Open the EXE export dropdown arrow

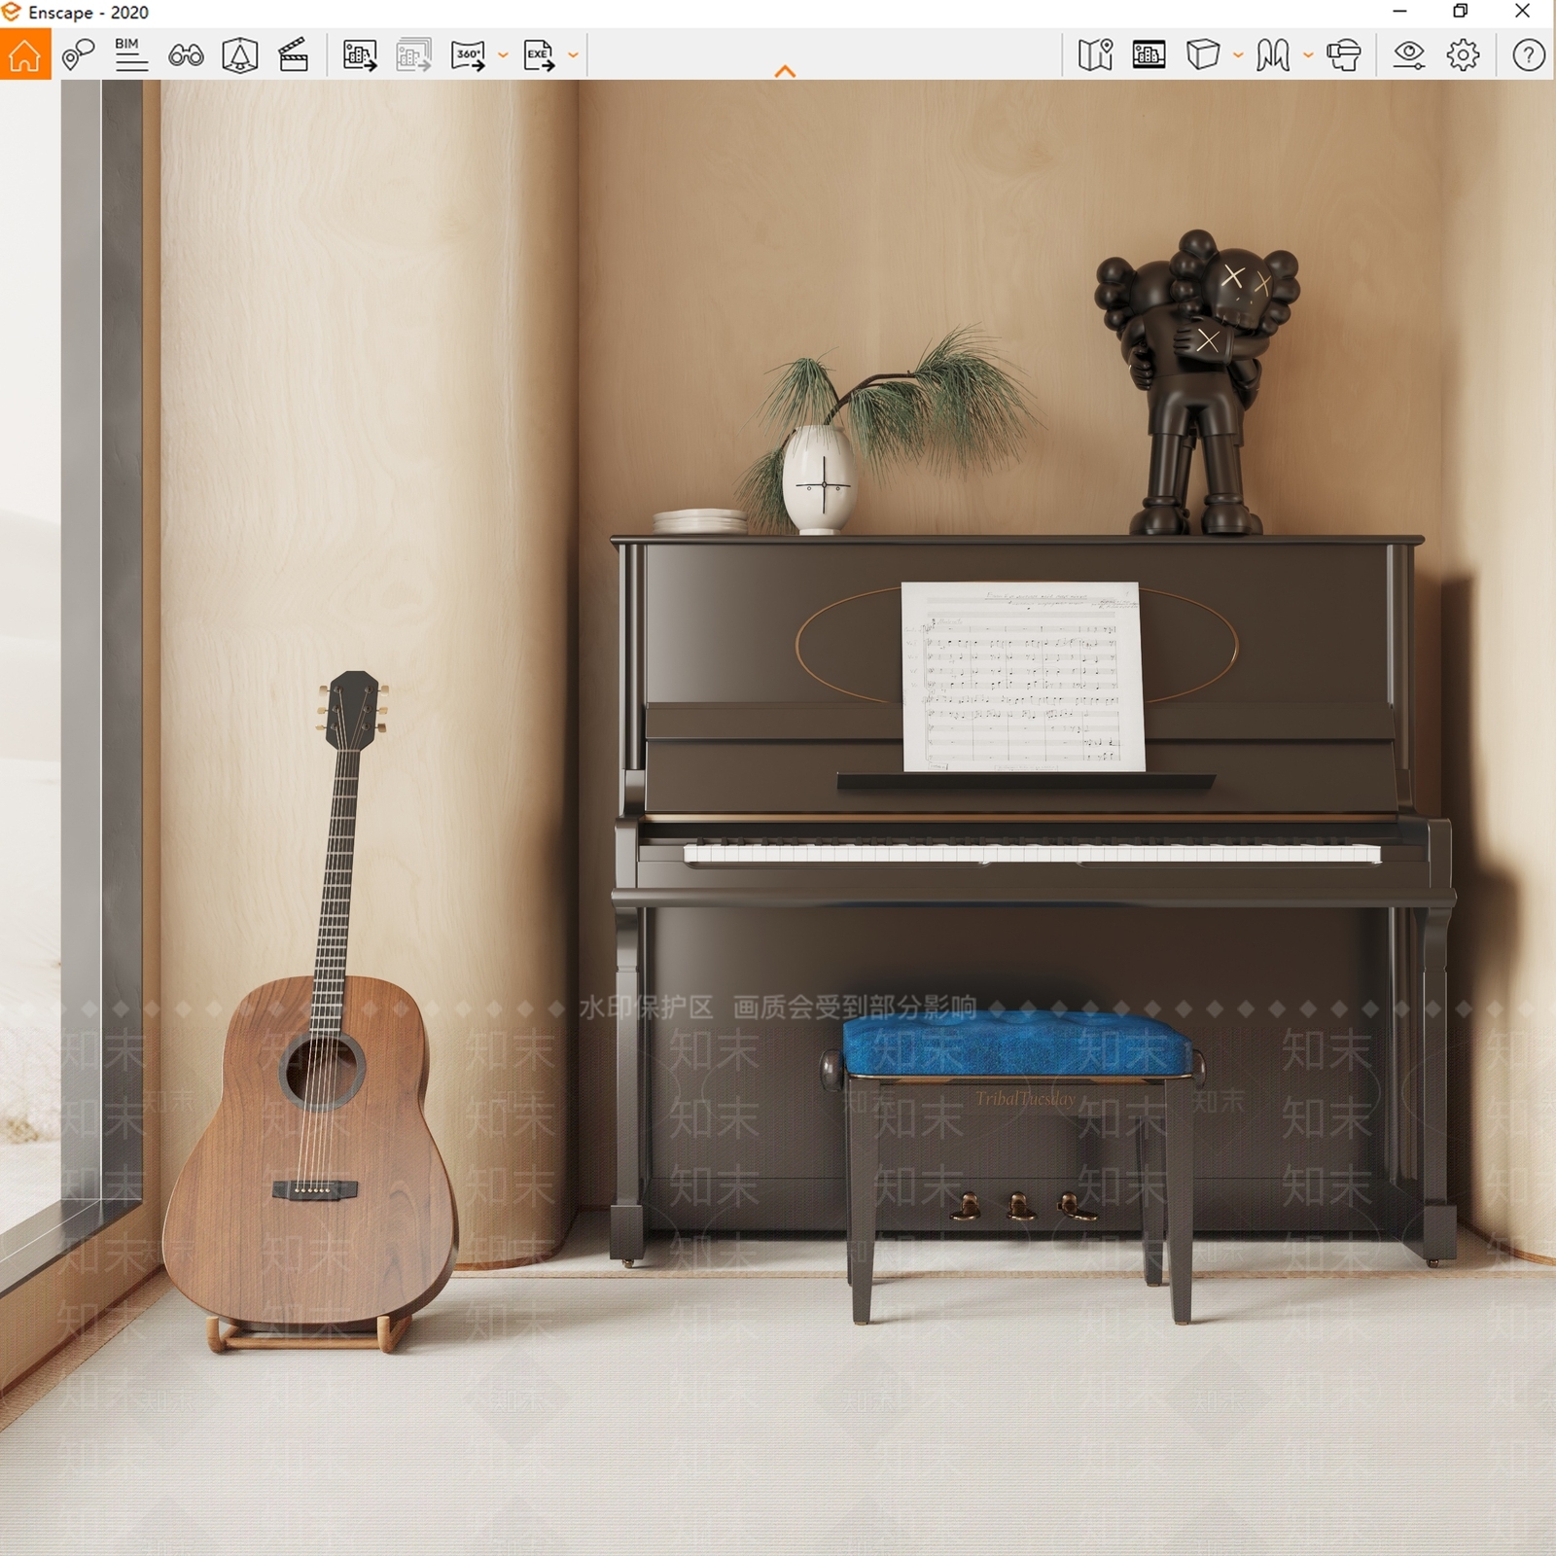click(x=573, y=55)
